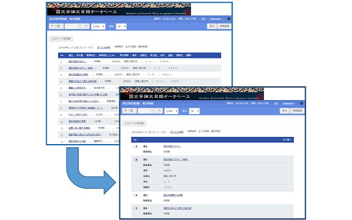Click 絞り込み検索 link in front window
This screenshot has width=352, height=220.
click(177, 132)
